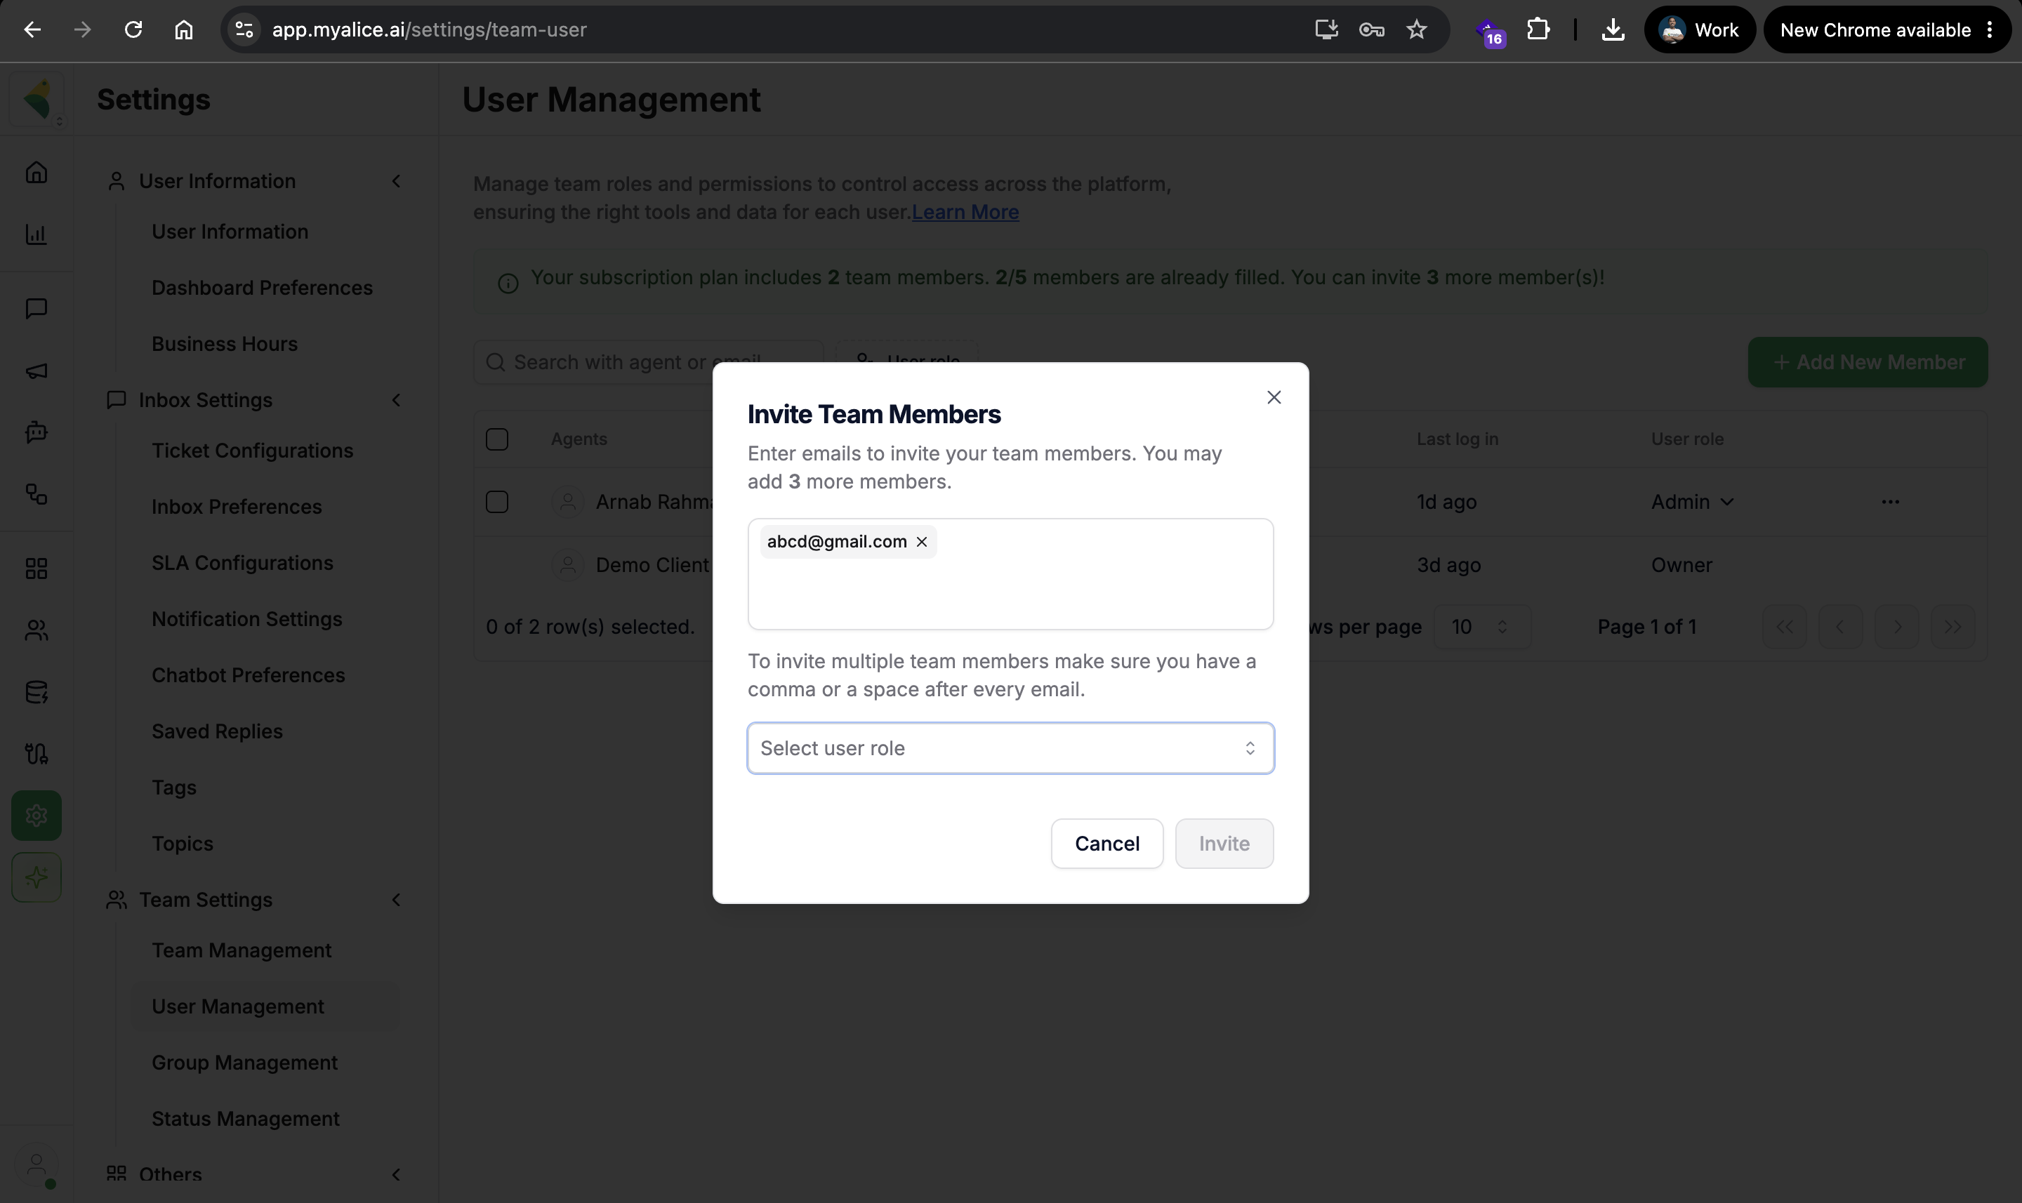
Task: Open the Select user role dropdown
Action: 1010,748
